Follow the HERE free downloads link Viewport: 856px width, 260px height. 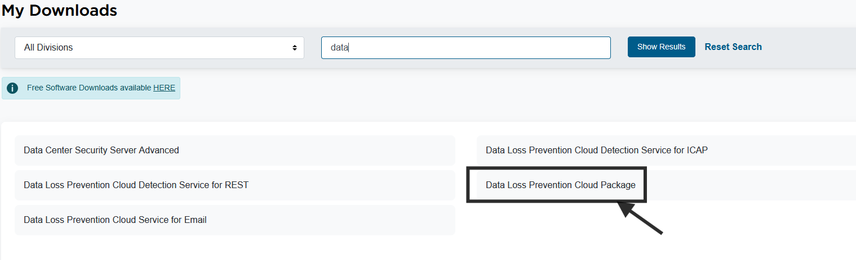pyautogui.click(x=164, y=88)
